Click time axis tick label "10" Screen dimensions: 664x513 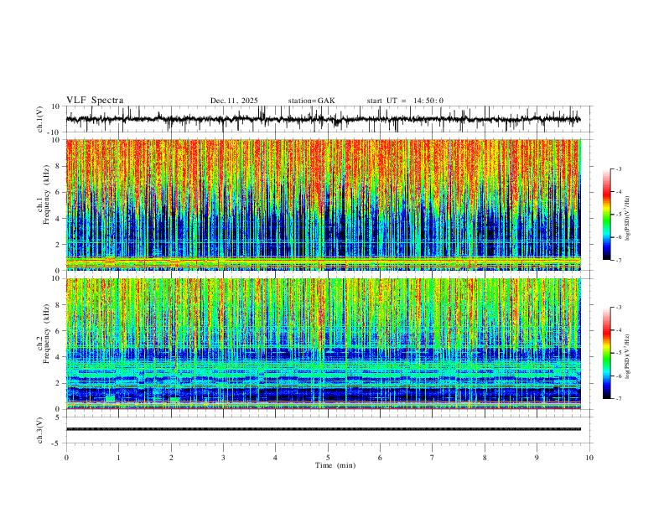(x=589, y=458)
